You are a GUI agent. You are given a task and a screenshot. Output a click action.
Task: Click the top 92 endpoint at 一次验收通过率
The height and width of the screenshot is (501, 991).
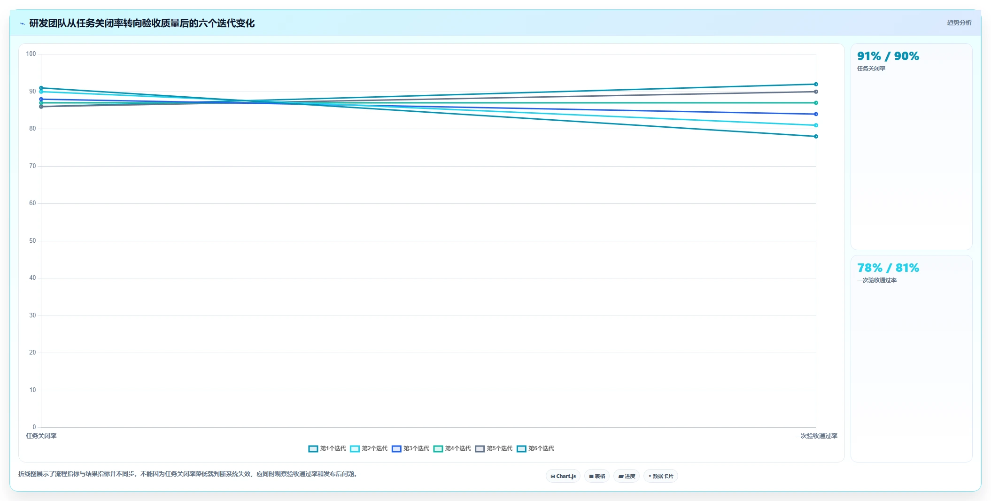pyautogui.click(x=816, y=85)
